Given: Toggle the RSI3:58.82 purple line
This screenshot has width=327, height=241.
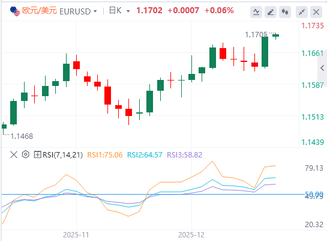Looking at the screenshot, I should [185, 155].
